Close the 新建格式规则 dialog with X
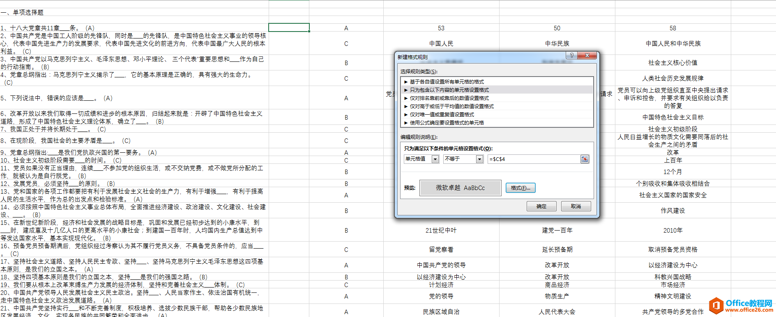 [587, 55]
